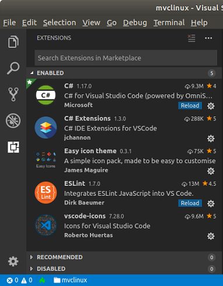Open the Manage gear at activity bar bottom
The height and width of the screenshot is (286, 223).
point(13,261)
